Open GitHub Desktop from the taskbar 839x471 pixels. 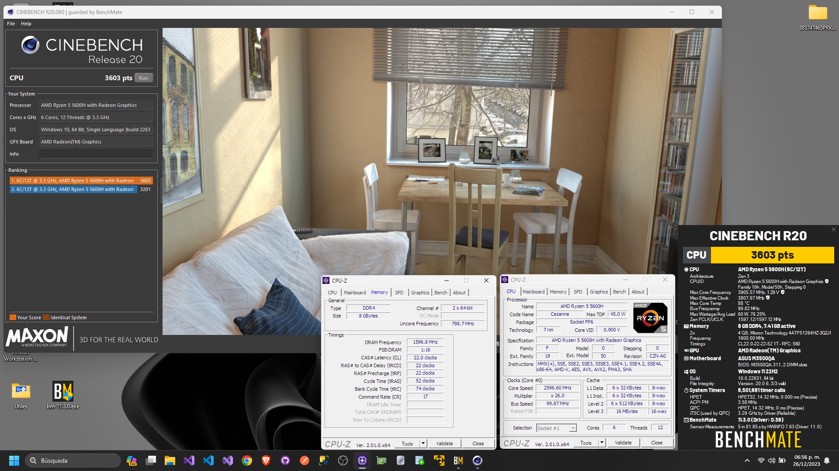click(x=285, y=461)
